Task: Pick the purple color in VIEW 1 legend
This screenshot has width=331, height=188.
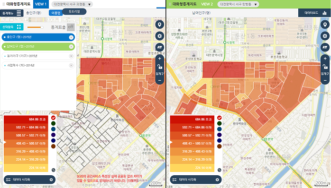Action: tap(53, 135)
